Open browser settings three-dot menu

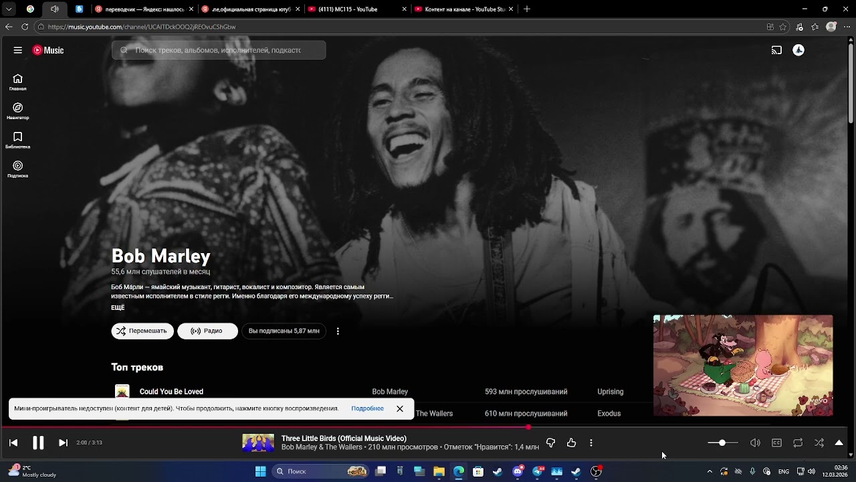pos(847,27)
